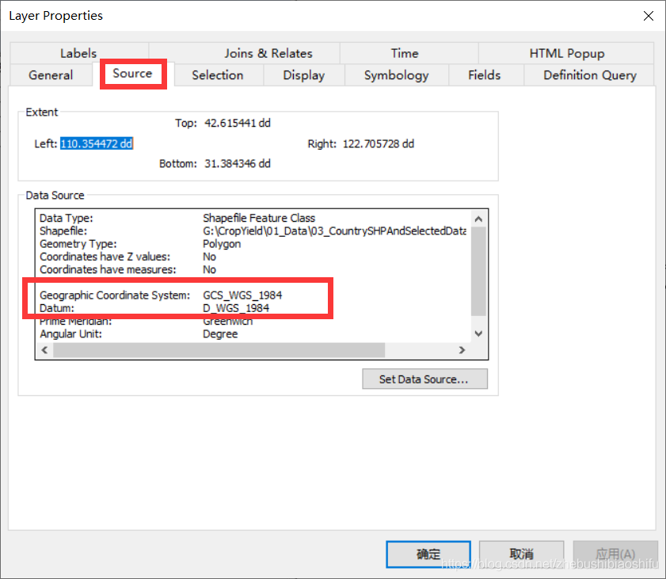Click left arrow of horizontal scrollbar
The width and height of the screenshot is (666, 579).
pyautogui.click(x=44, y=350)
